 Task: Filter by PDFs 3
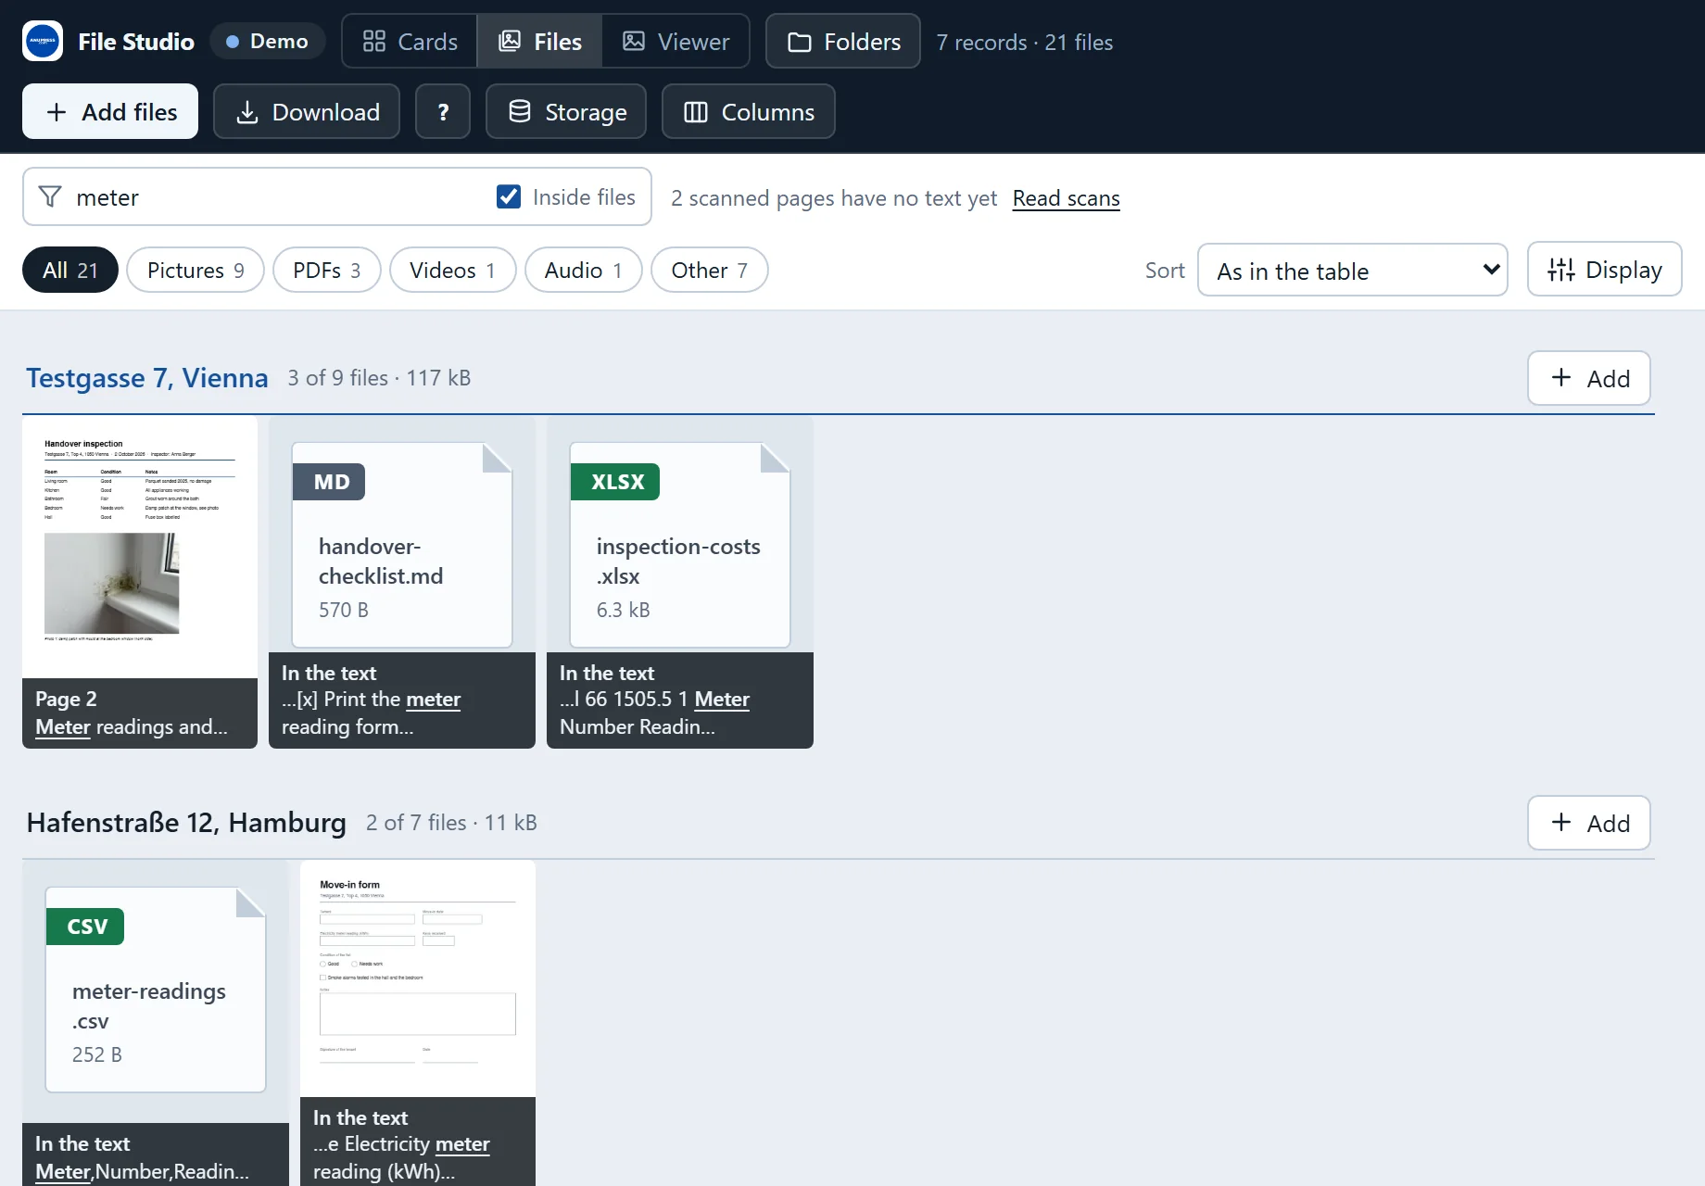point(327,270)
